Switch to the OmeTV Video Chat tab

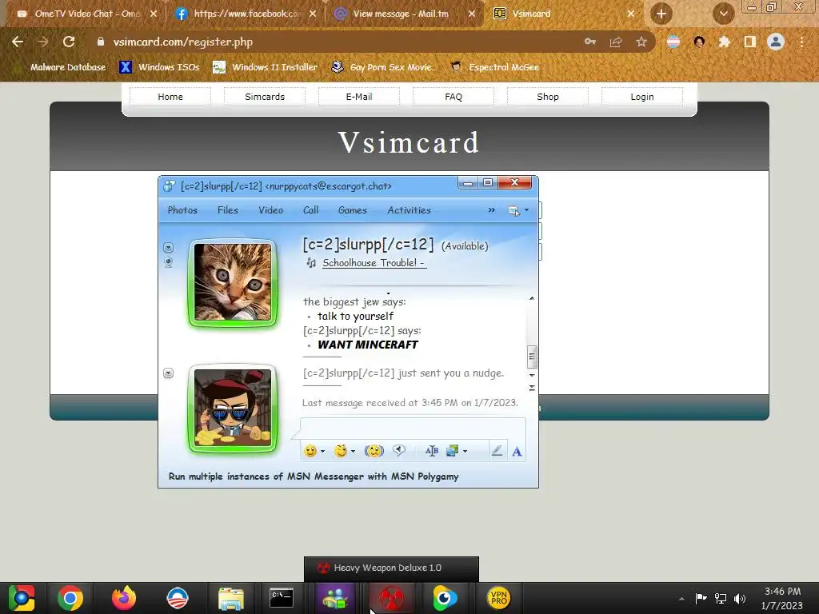click(x=86, y=14)
